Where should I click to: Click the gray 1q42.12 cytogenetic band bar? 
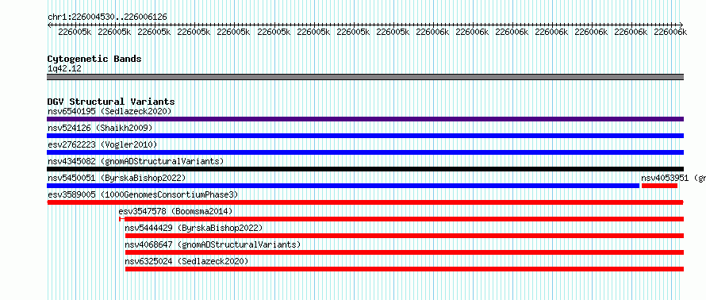click(x=365, y=77)
